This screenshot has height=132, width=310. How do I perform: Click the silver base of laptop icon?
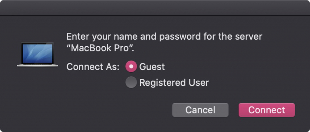coord(38,65)
